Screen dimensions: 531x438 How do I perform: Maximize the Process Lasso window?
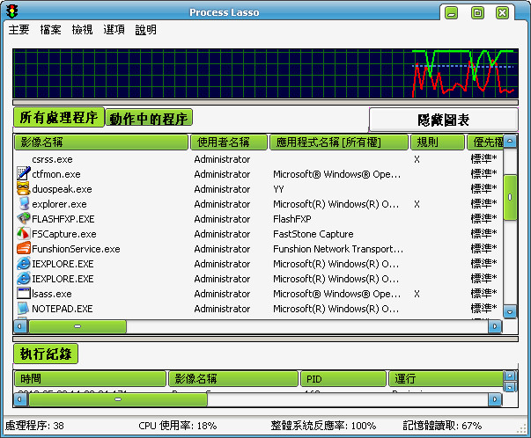pos(477,13)
